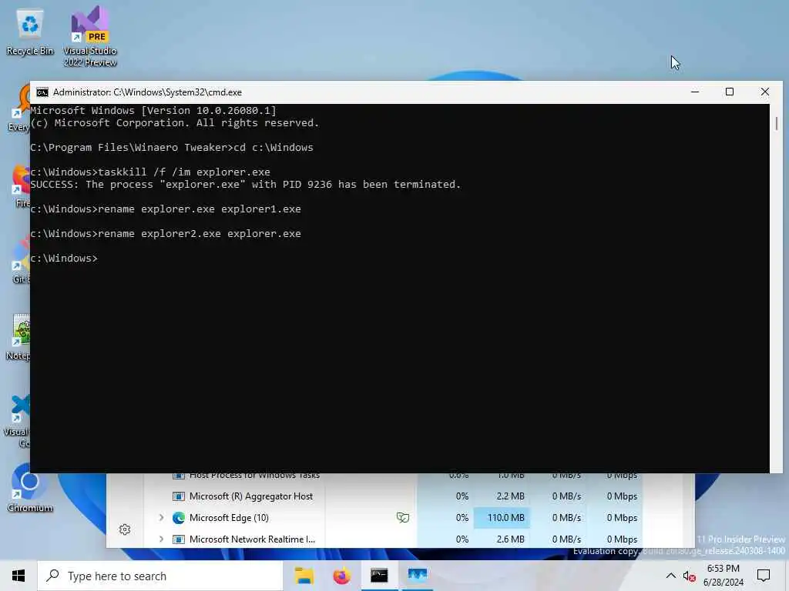Expand Microsoft Network Realtime row
Image resolution: width=789 pixels, height=591 pixels.
[x=161, y=539]
